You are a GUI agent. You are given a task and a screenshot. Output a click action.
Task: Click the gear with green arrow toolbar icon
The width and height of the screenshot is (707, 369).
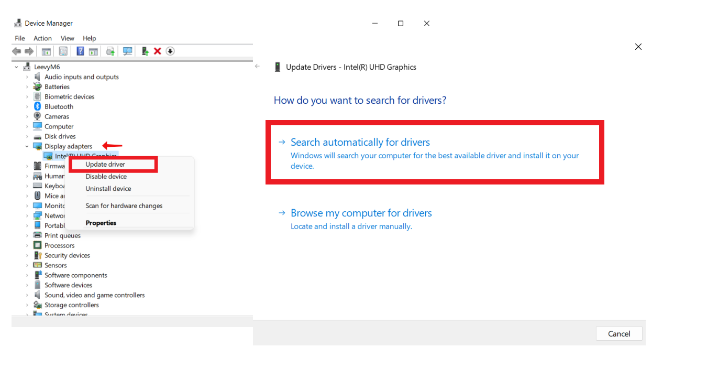(x=110, y=51)
